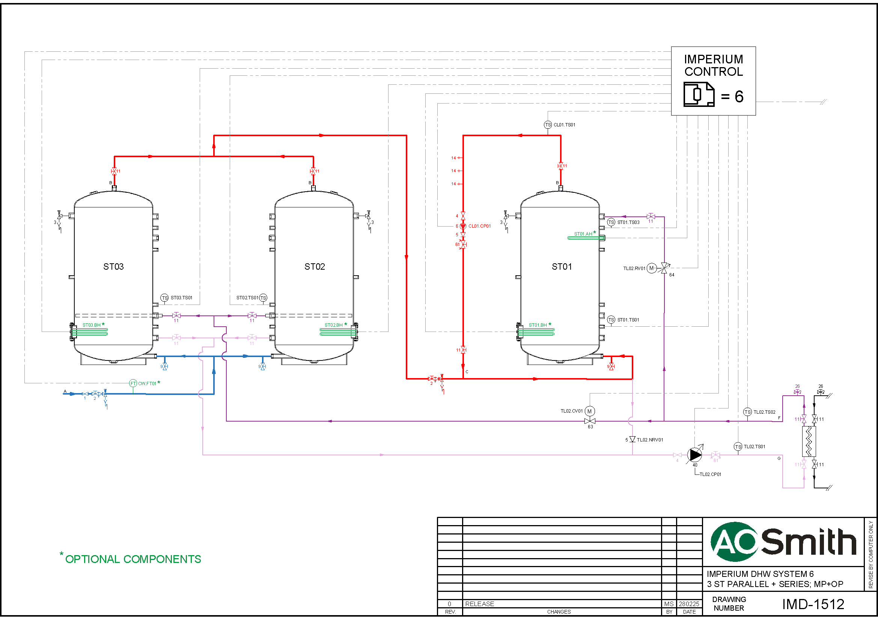Click the plate heat exchanger symbol

(809, 441)
